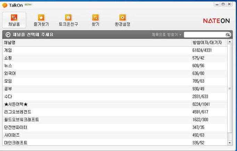The width and height of the screenshot is (237, 151).
Task: Select the 월드오브워크래프트 channel row
Action: coord(115,120)
